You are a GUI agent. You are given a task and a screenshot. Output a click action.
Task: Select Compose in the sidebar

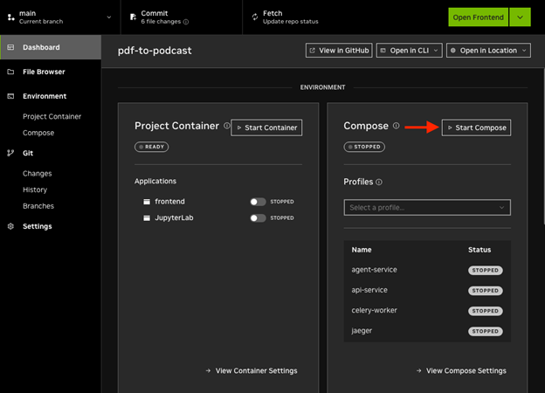(x=38, y=133)
